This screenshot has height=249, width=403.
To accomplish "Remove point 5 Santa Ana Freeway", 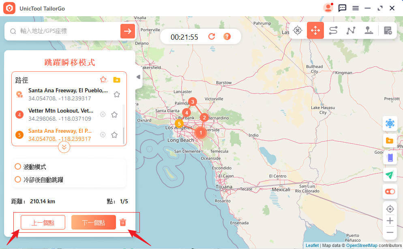I will [x=103, y=134].
